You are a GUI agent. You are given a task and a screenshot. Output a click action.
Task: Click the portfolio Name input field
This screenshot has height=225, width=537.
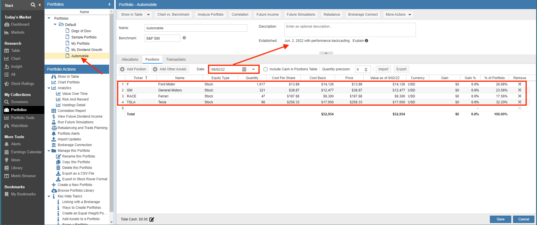[196, 28]
